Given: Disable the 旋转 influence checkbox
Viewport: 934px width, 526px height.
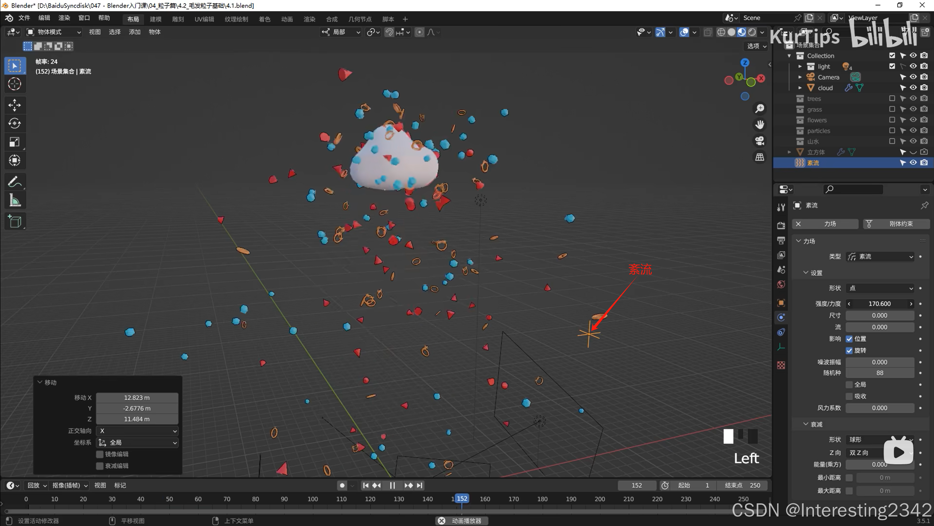Looking at the screenshot, I should (849, 351).
